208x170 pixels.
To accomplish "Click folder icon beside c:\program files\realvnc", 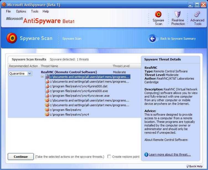I will pyautogui.click(x=47, y=110).
